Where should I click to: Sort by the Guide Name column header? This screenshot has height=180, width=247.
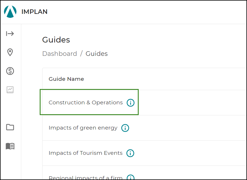tap(66, 79)
